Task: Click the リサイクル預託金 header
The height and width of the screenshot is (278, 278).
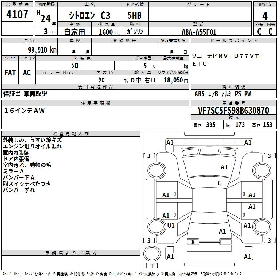Action: tap(173, 72)
